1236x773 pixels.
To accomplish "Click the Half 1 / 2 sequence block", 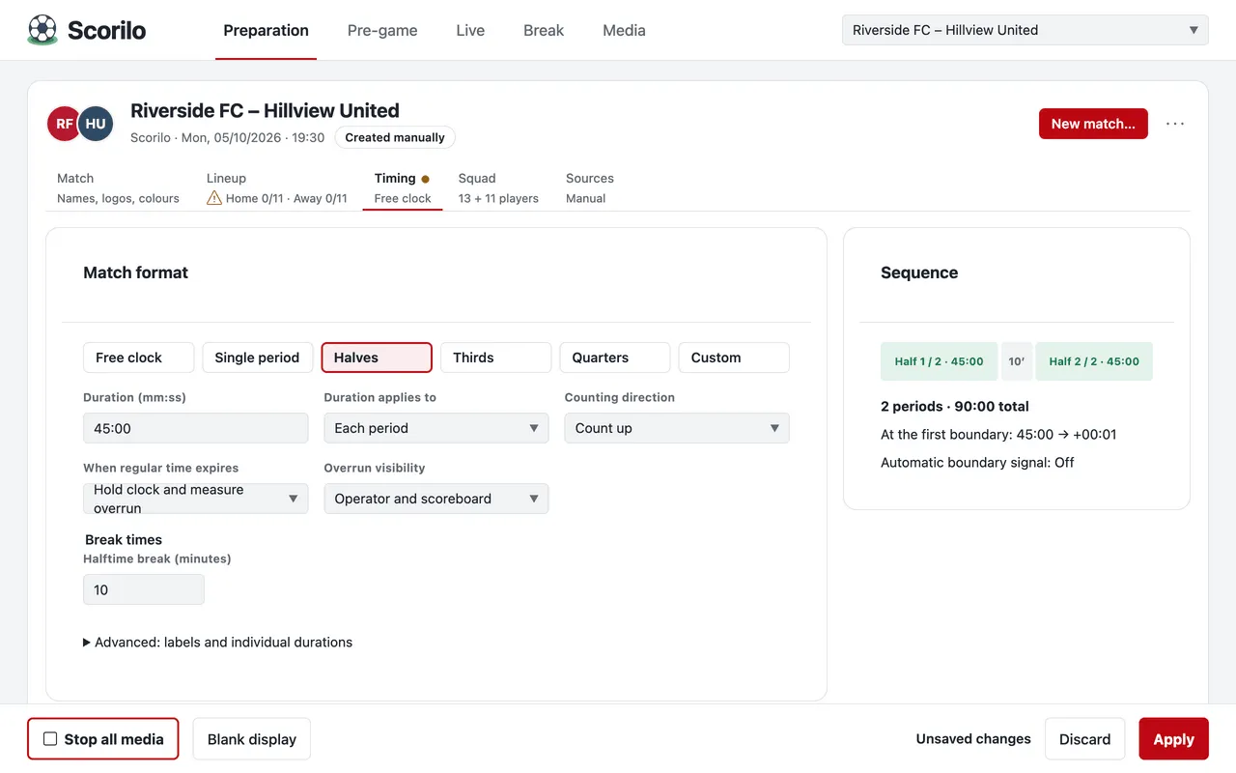I will coord(939,361).
